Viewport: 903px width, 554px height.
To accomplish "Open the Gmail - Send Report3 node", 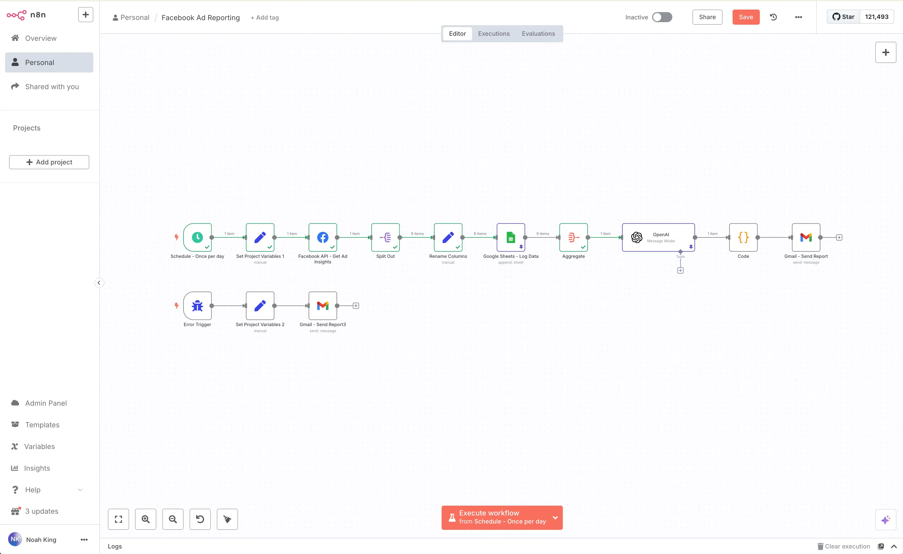I will tap(323, 305).
